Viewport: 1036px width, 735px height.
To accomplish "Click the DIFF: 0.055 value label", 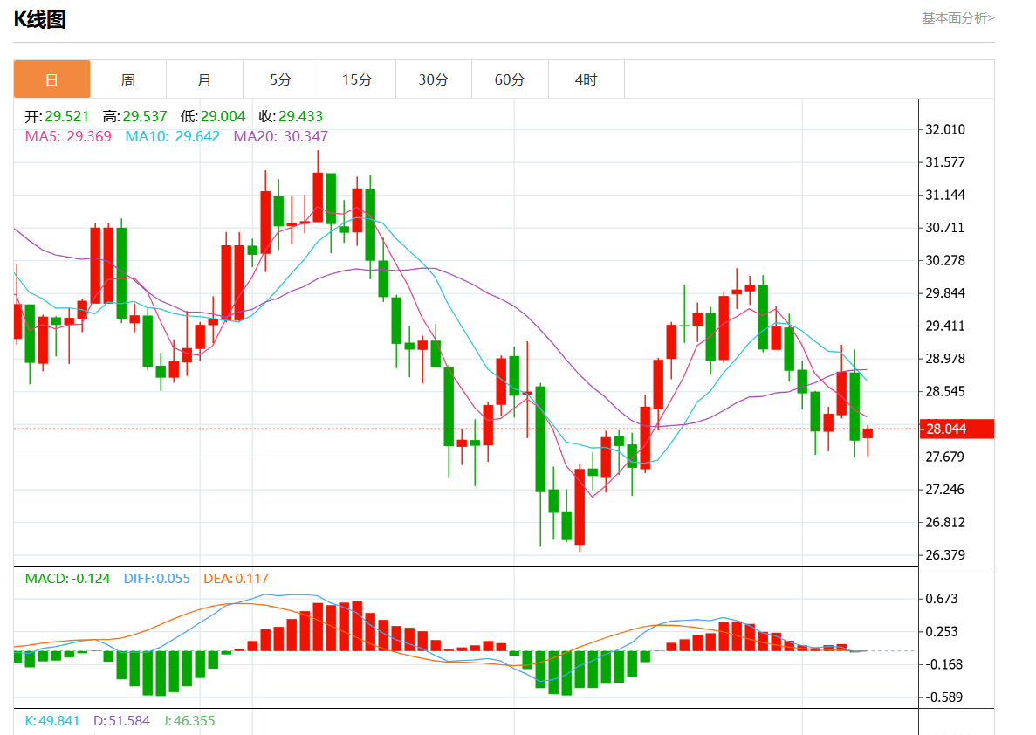I will pos(156,579).
